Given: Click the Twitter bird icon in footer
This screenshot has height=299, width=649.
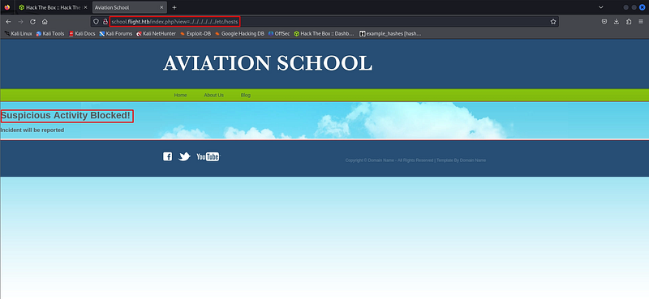Looking at the screenshot, I should click(x=184, y=156).
